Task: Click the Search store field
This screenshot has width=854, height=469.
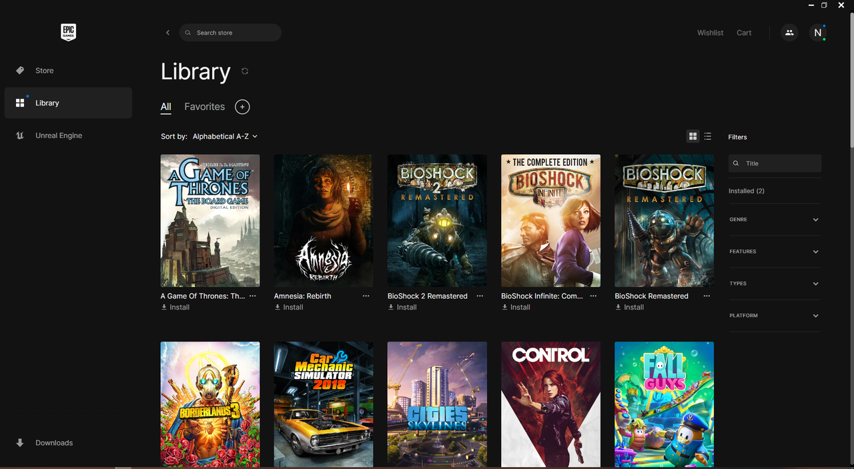Action: click(x=230, y=33)
